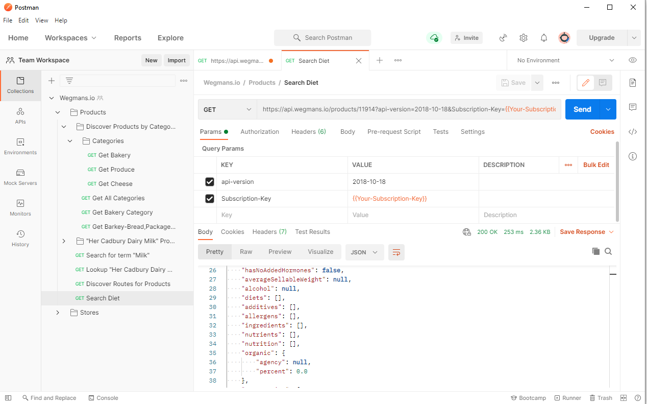647x404 pixels.
Task: Open the Mock Servers sidebar panel
Action: coord(20,177)
